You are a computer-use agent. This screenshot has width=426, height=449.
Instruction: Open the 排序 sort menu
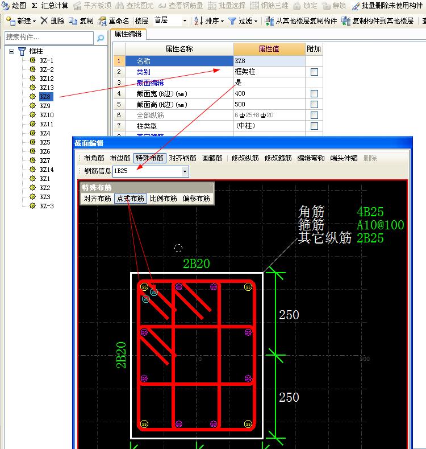pyautogui.click(x=208, y=21)
